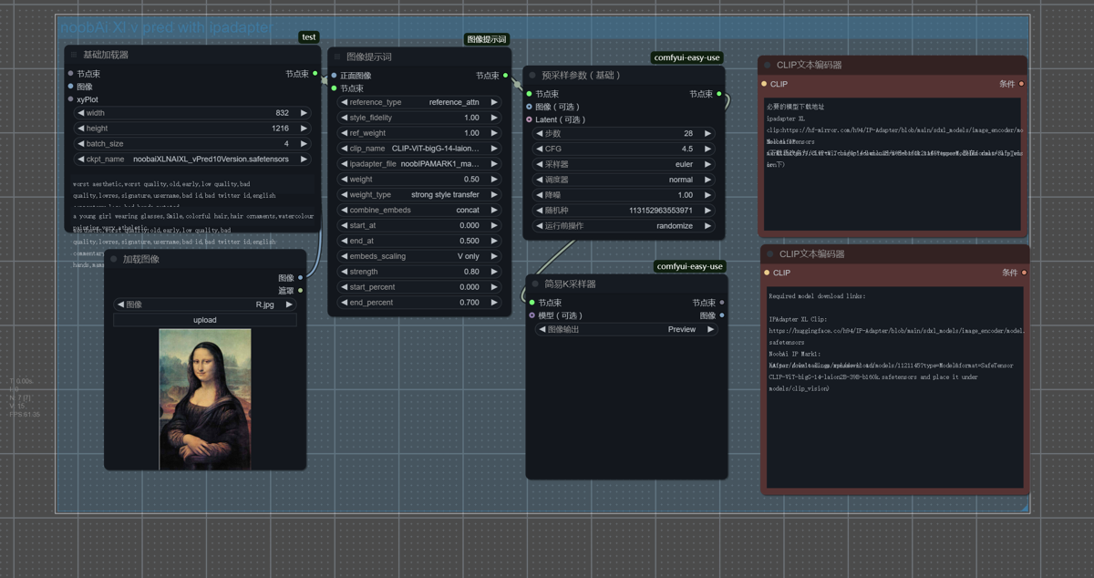This screenshot has width=1094, height=578.
Task: Switch the 图像输出 Preview option
Action: click(x=626, y=329)
